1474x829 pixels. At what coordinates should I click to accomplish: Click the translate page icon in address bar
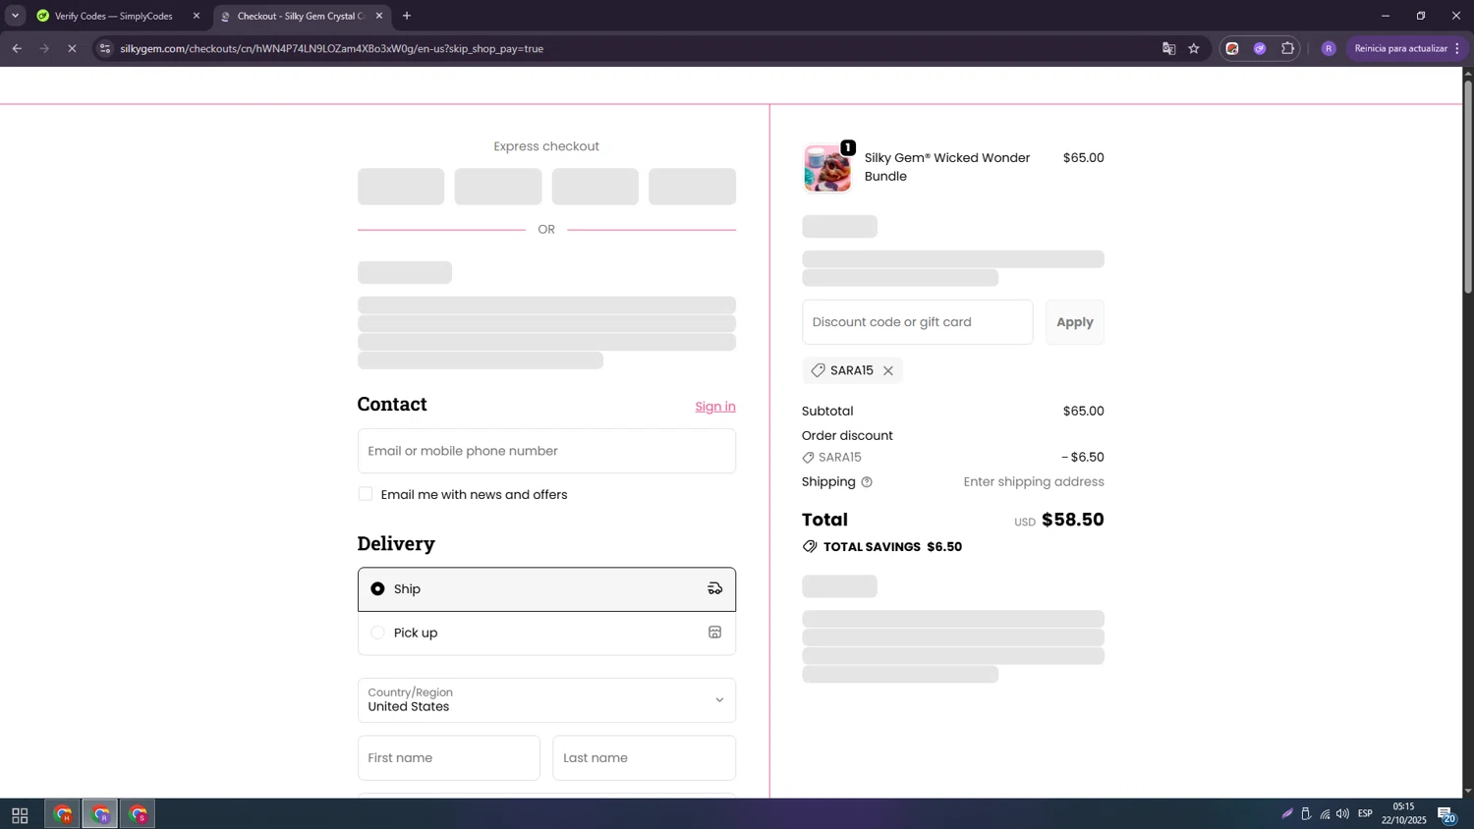click(x=1168, y=48)
